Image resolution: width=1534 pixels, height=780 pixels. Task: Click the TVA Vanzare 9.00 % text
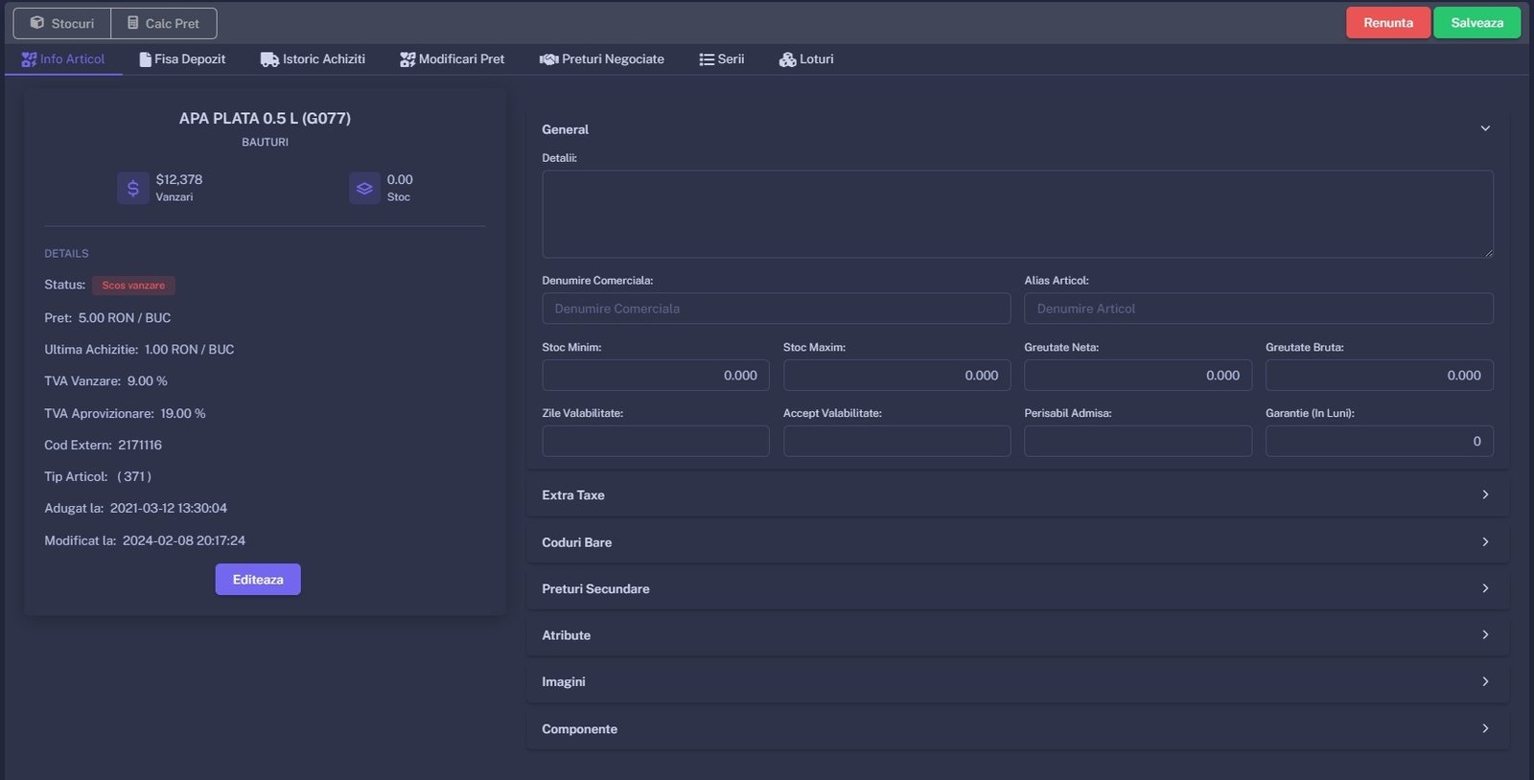[105, 380]
